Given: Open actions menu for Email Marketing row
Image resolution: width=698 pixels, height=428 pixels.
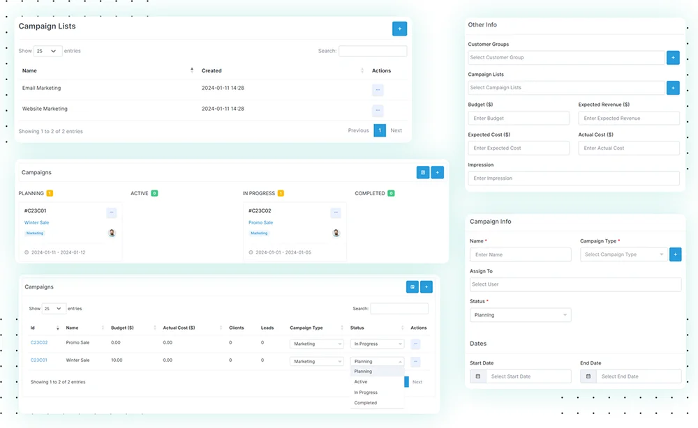Looking at the screenshot, I should pos(378,90).
